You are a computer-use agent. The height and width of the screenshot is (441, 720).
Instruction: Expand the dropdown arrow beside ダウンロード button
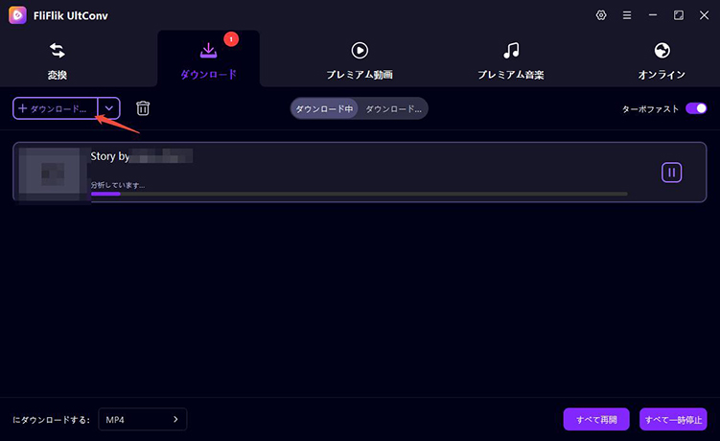pos(109,108)
